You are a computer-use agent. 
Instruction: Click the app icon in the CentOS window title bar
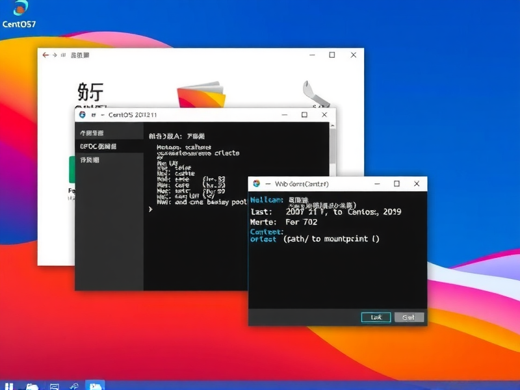click(x=81, y=114)
